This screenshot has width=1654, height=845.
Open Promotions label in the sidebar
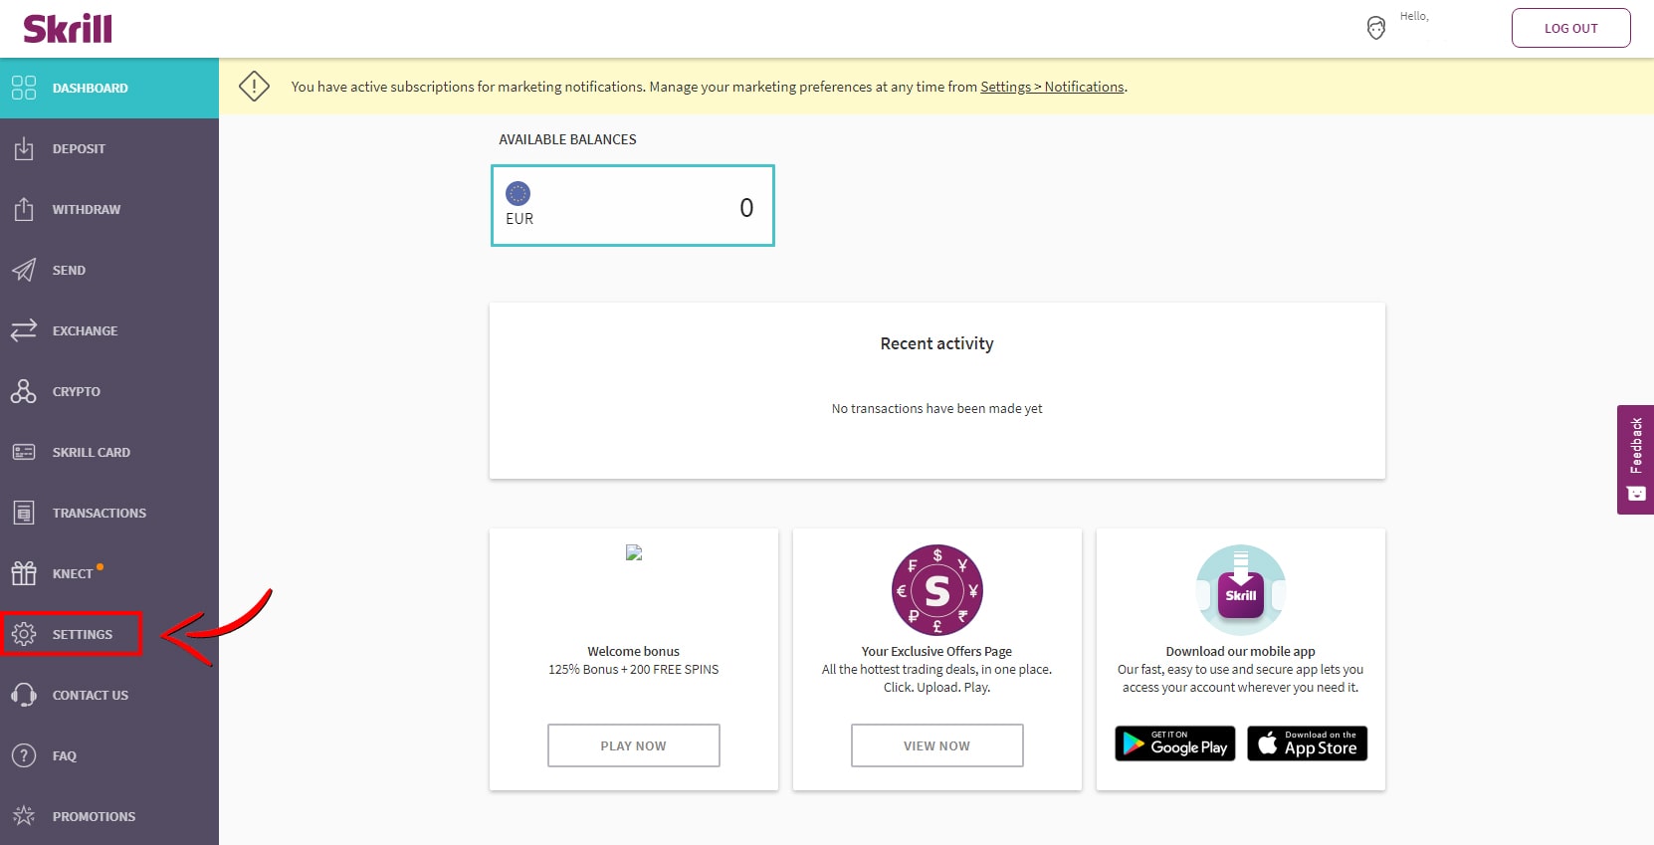[94, 817]
